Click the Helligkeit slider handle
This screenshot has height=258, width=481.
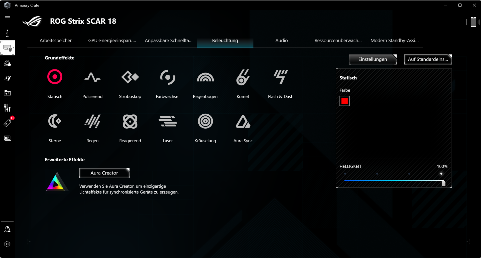[443, 183]
